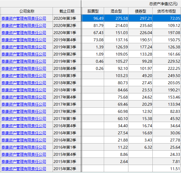Select the 249.50 money market cell

167,76
